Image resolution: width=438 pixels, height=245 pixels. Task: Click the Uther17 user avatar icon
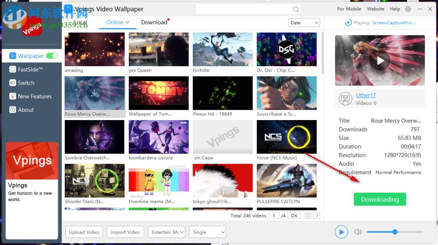pyautogui.click(x=345, y=99)
